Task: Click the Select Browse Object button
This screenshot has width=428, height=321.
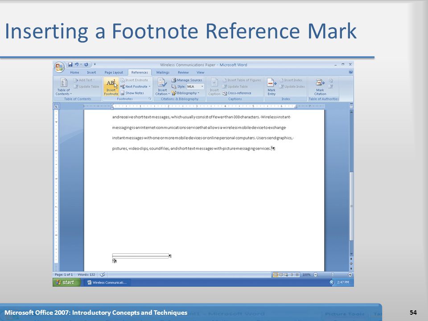Action: (x=351, y=263)
